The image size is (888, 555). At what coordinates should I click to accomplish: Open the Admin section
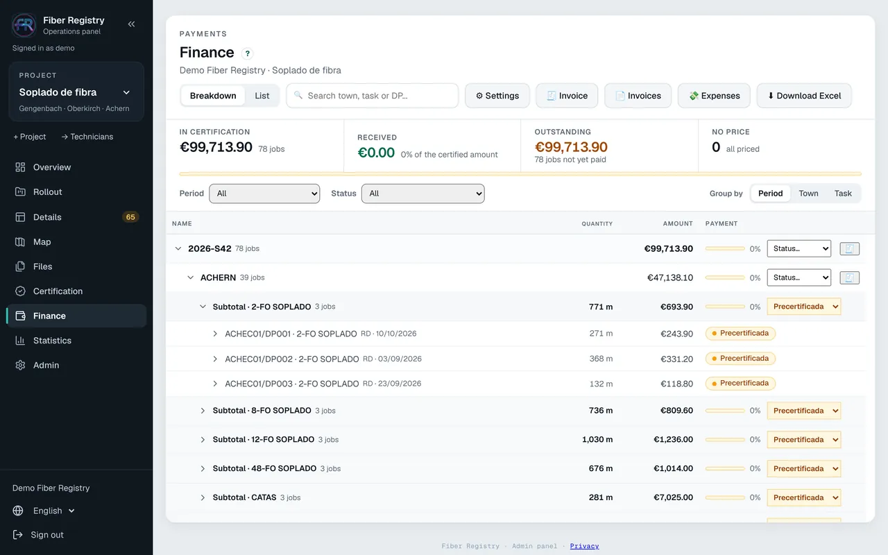click(x=76, y=365)
